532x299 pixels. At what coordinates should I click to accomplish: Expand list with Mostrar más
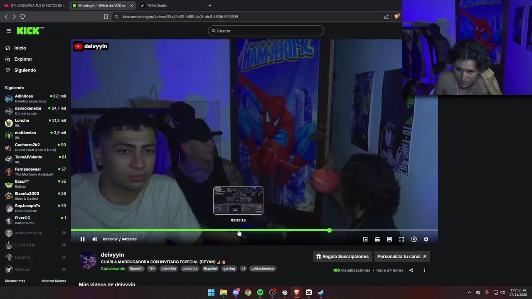15,281
